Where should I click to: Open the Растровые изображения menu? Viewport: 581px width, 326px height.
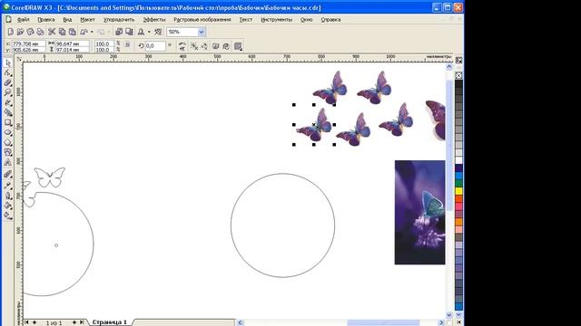(202, 20)
